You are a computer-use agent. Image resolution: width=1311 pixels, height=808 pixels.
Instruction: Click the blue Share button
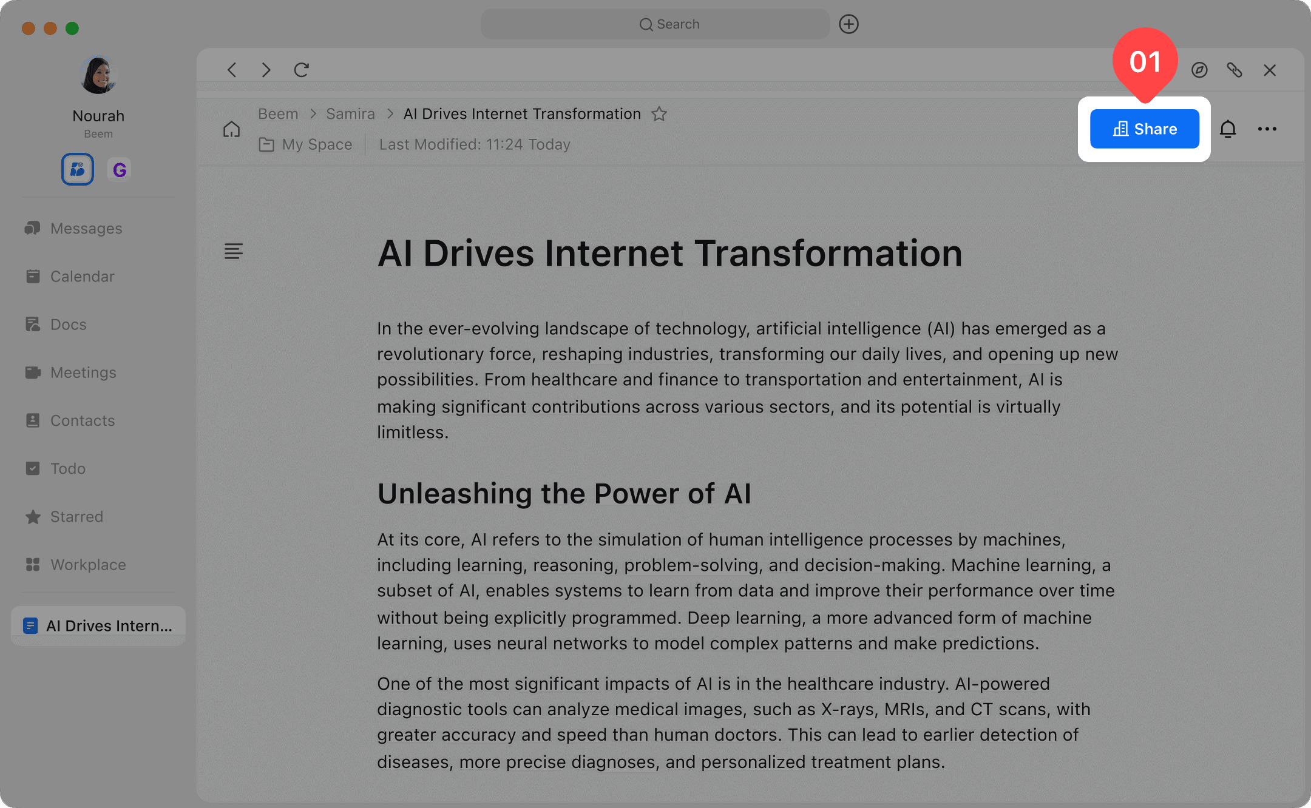pos(1144,129)
